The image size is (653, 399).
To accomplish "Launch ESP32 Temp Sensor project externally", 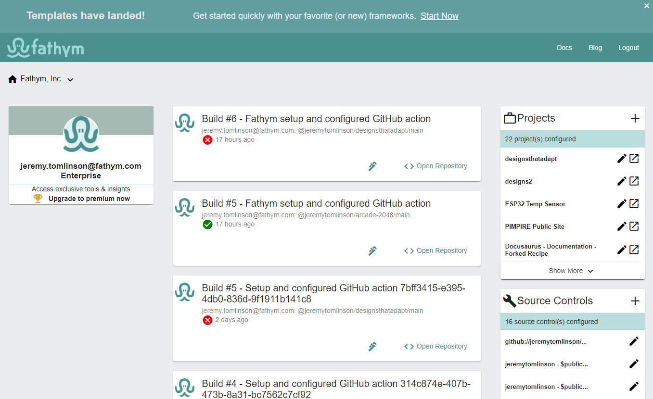I will (634, 204).
